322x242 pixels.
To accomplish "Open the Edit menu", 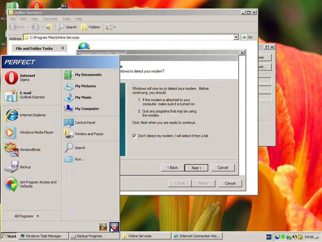I will click(x=23, y=19).
